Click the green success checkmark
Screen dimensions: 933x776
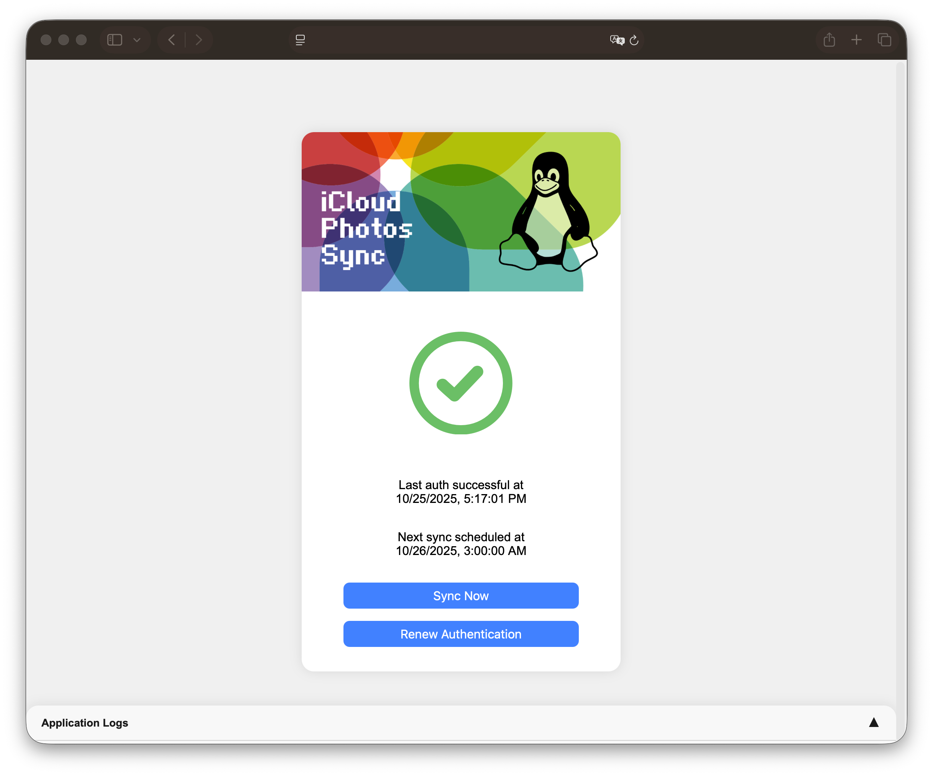(x=461, y=384)
